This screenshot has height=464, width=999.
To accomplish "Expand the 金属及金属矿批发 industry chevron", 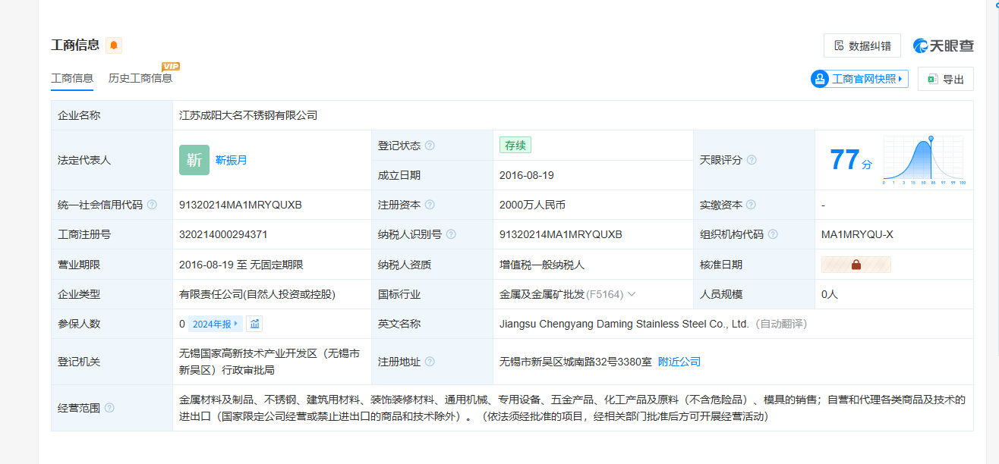I will click(632, 294).
